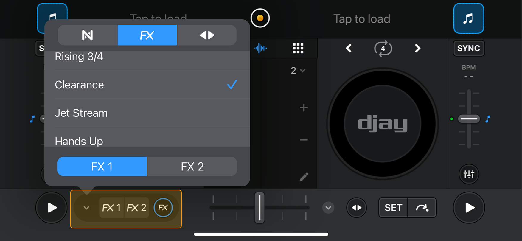The image size is (522, 241).
Task: Open music library for right deck
Action: [x=468, y=18]
